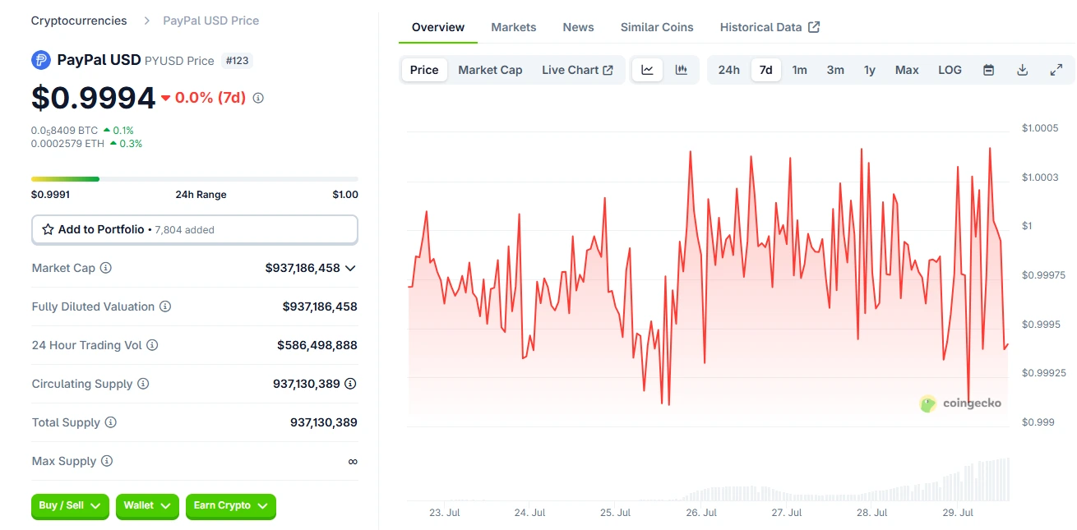Switch to candlestick chart icon

[682, 70]
